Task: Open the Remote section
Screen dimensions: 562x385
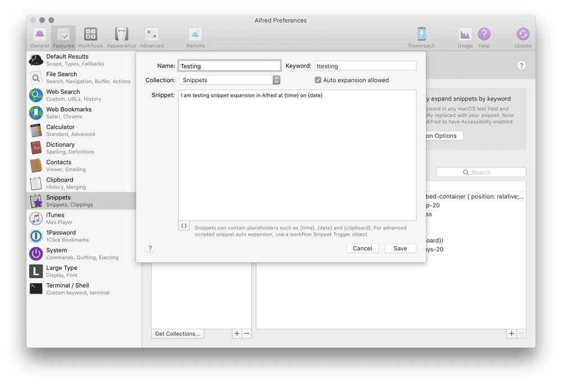Action: pos(196,38)
